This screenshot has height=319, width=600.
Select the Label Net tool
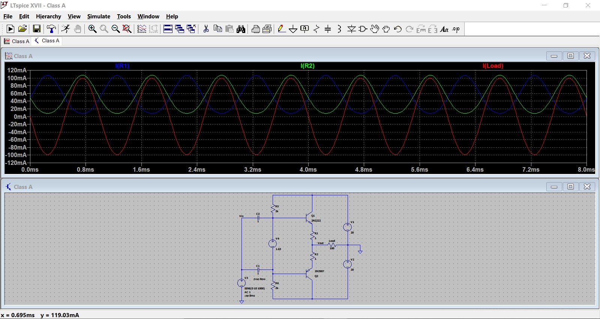coord(305,29)
